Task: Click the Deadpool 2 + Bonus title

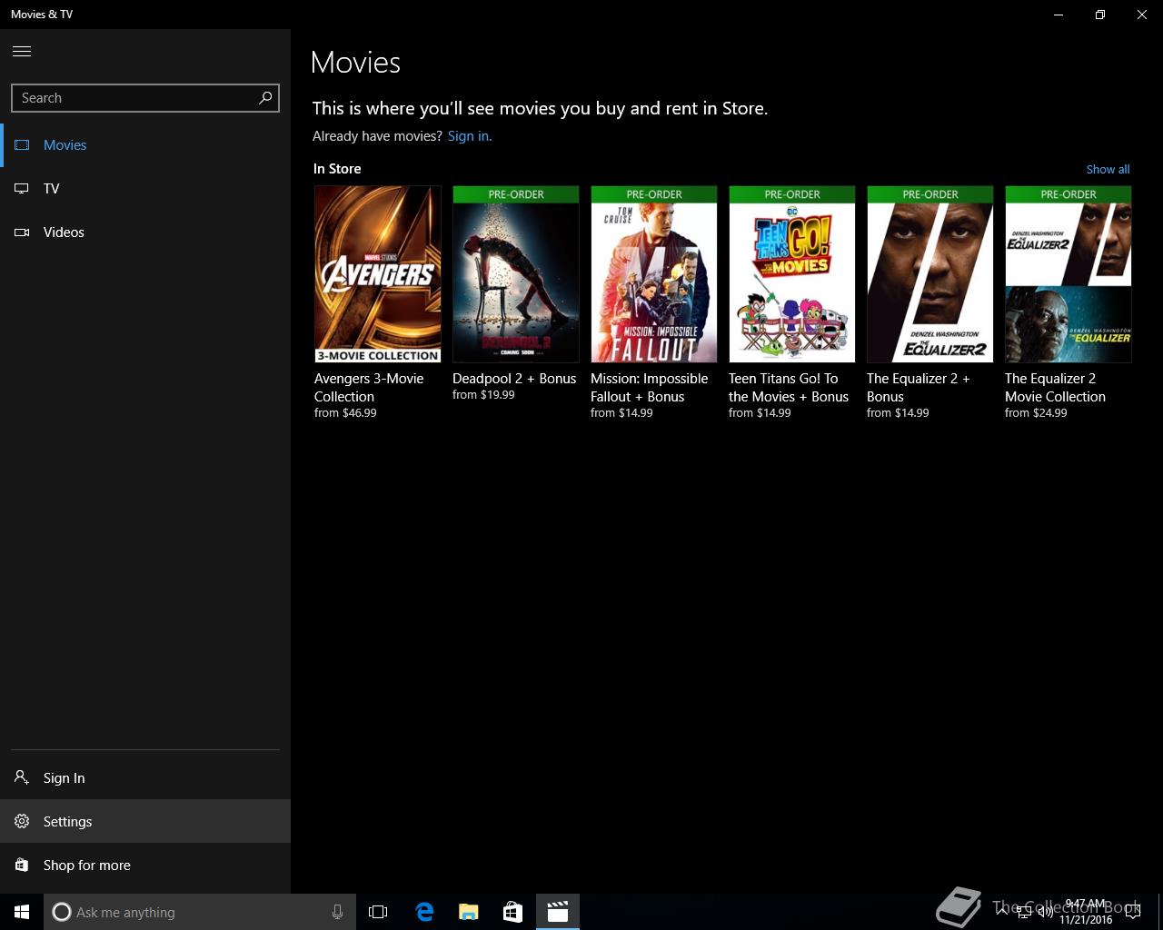Action: click(x=514, y=379)
